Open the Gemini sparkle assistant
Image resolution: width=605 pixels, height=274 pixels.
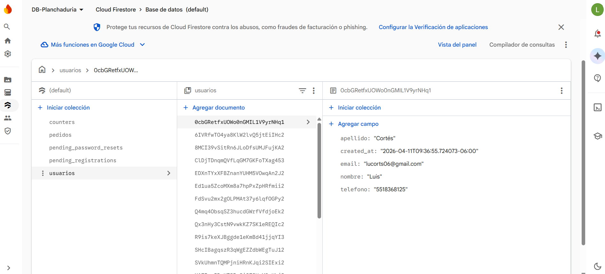(x=597, y=56)
